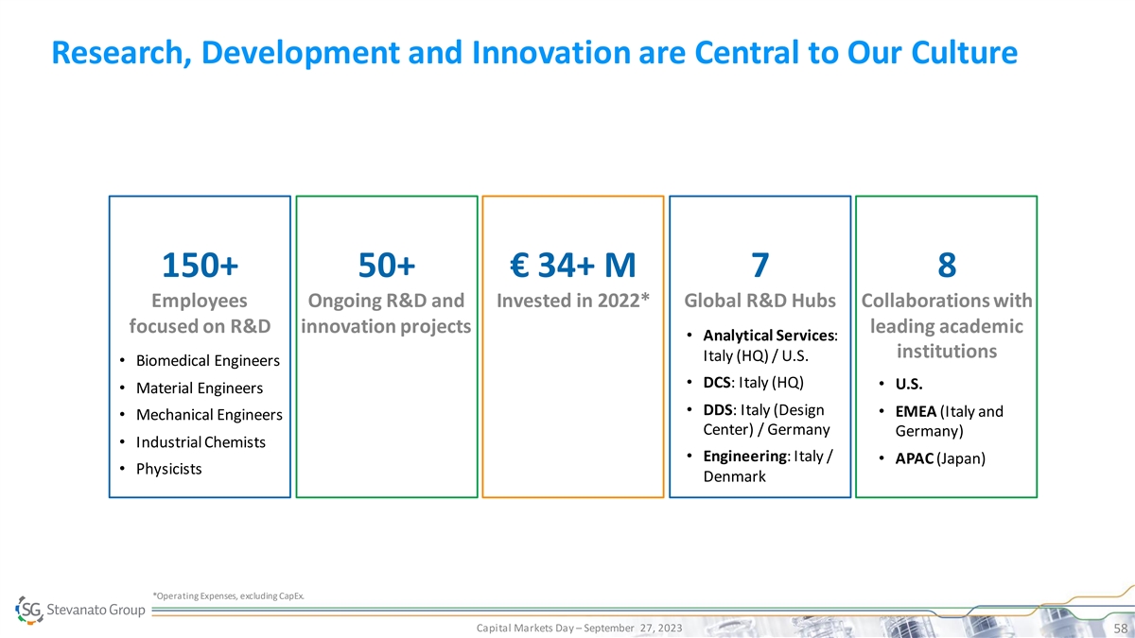This screenshot has width=1135, height=638.
Task: Click the number 7 for R&D hubs
Action: (760, 267)
